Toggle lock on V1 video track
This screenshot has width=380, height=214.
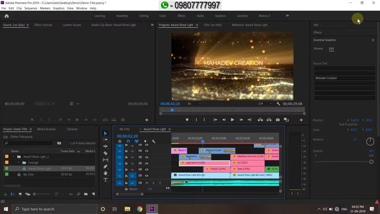click(126, 176)
